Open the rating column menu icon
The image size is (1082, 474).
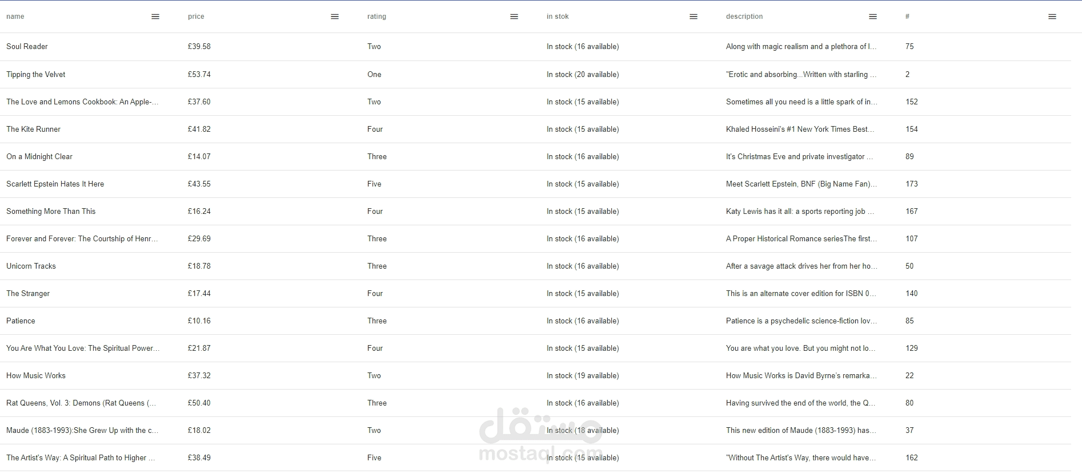[x=514, y=17]
